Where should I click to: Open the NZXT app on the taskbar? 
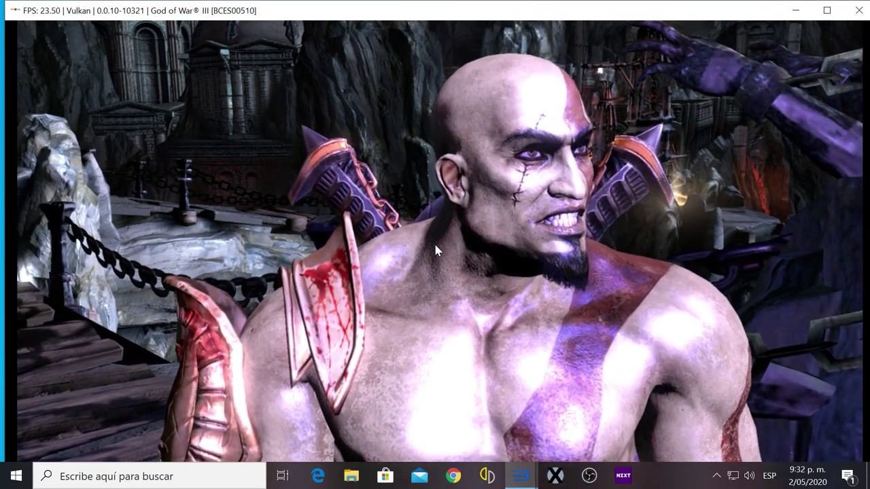click(x=623, y=475)
